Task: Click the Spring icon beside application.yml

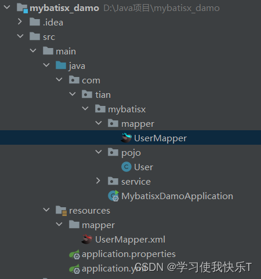Action: tap(74, 269)
